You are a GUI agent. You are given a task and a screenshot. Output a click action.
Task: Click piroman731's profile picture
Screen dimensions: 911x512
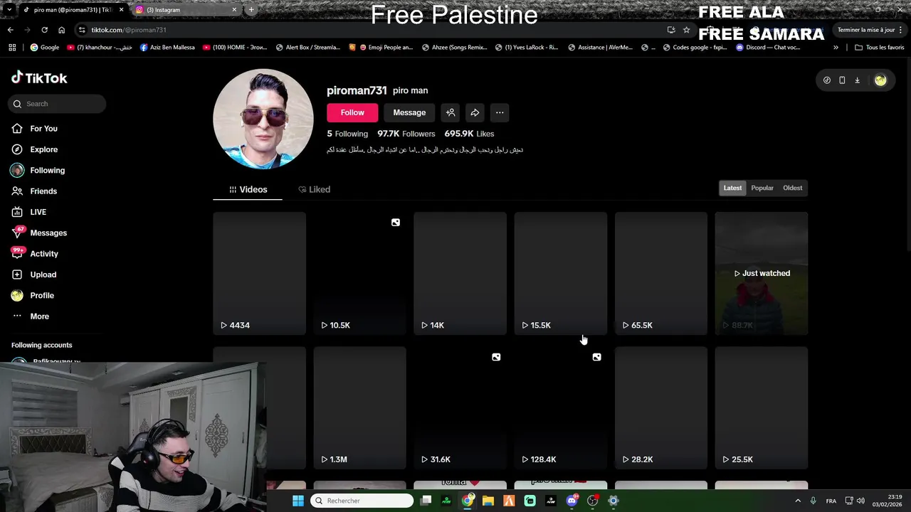coord(263,119)
